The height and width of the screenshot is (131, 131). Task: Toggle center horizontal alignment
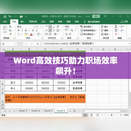pyautogui.click(x=50, y=30)
